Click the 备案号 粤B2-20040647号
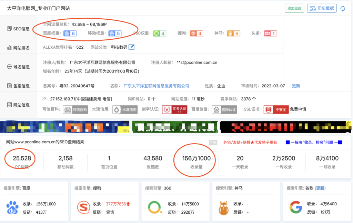The width and height of the screenshot is (353, 223). 77,86
